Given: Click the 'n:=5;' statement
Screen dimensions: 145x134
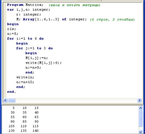Looking at the screenshot, I should (13, 34).
